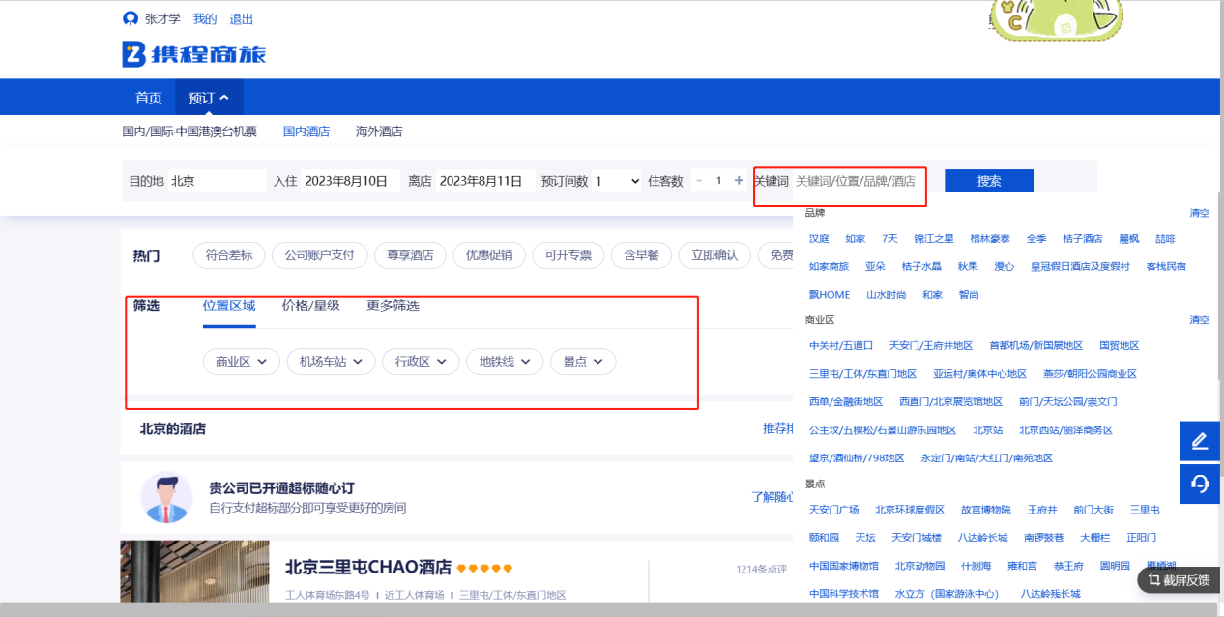Toggle the 含早餐 hot filter
Image resolution: width=1224 pixels, height=617 pixels.
(642, 255)
